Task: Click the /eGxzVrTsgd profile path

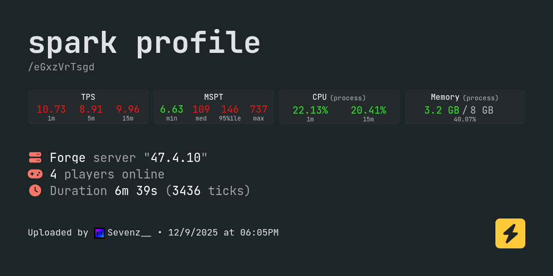Action: click(61, 67)
